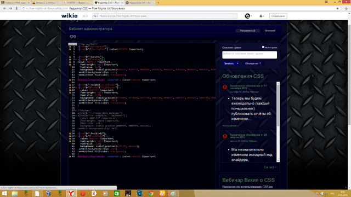Switch to the 'Расширенный' dashboard tab
The image size is (351, 197).
(x=247, y=31)
